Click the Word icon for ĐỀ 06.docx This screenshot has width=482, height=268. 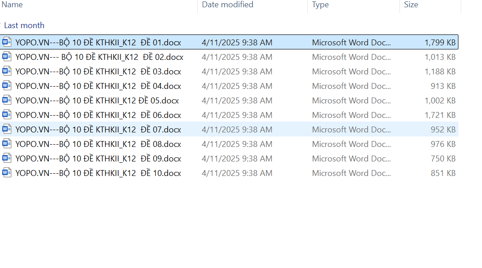(7, 115)
